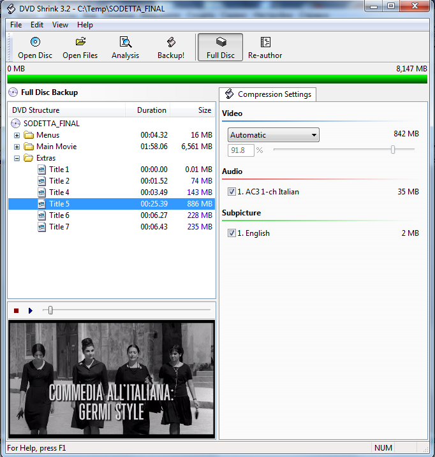Click the 8,147 MB total size label
This screenshot has width=435, height=457.
411,69
